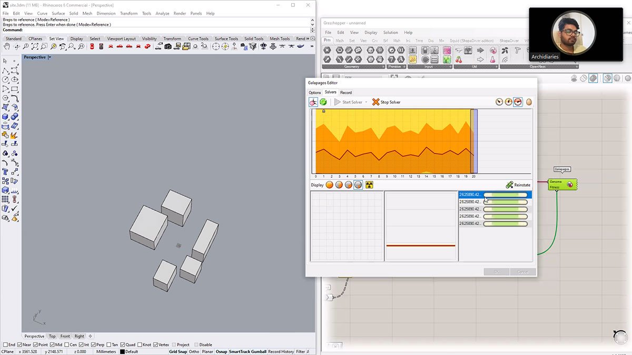Click the radiation symbol display icon
This screenshot has height=355, width=632.
tap(369, 185)
